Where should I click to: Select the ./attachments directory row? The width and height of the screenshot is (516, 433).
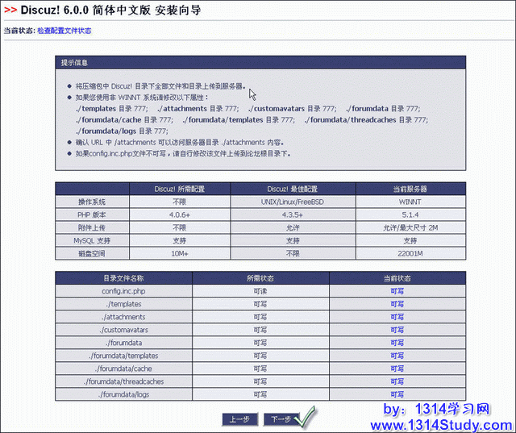point(123,317)
